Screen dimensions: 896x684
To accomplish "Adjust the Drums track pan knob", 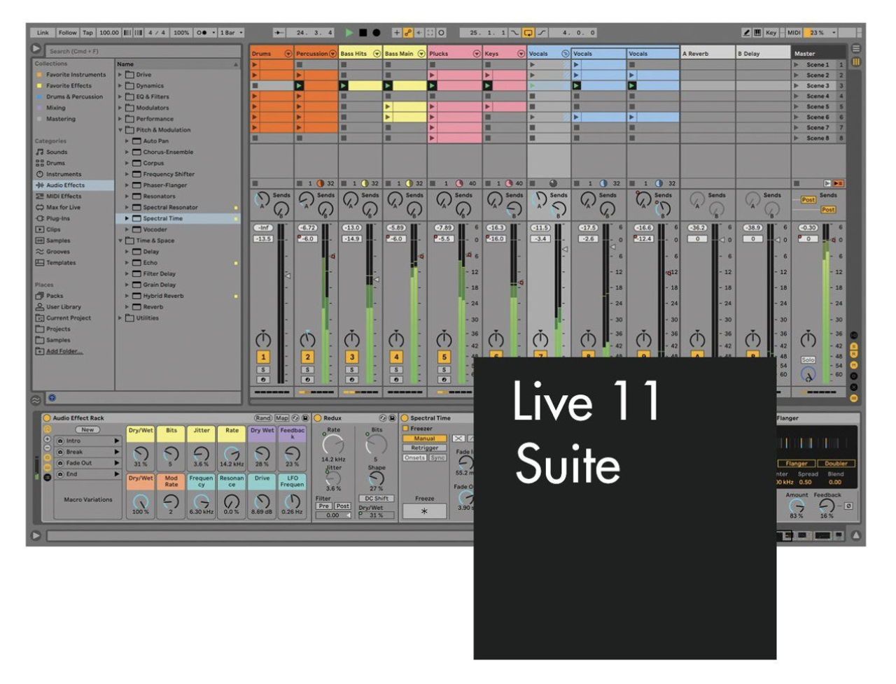I will coord(263,339).
